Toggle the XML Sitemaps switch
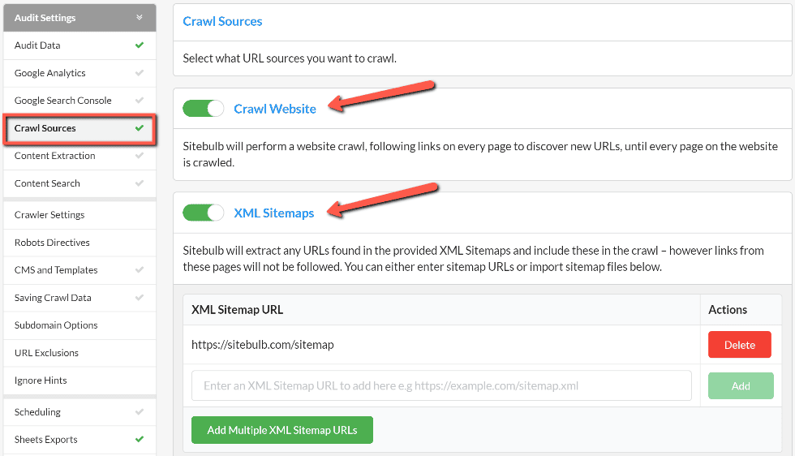Screen dimensions: 795x456 pyautogui.click(x=204, y=213)
